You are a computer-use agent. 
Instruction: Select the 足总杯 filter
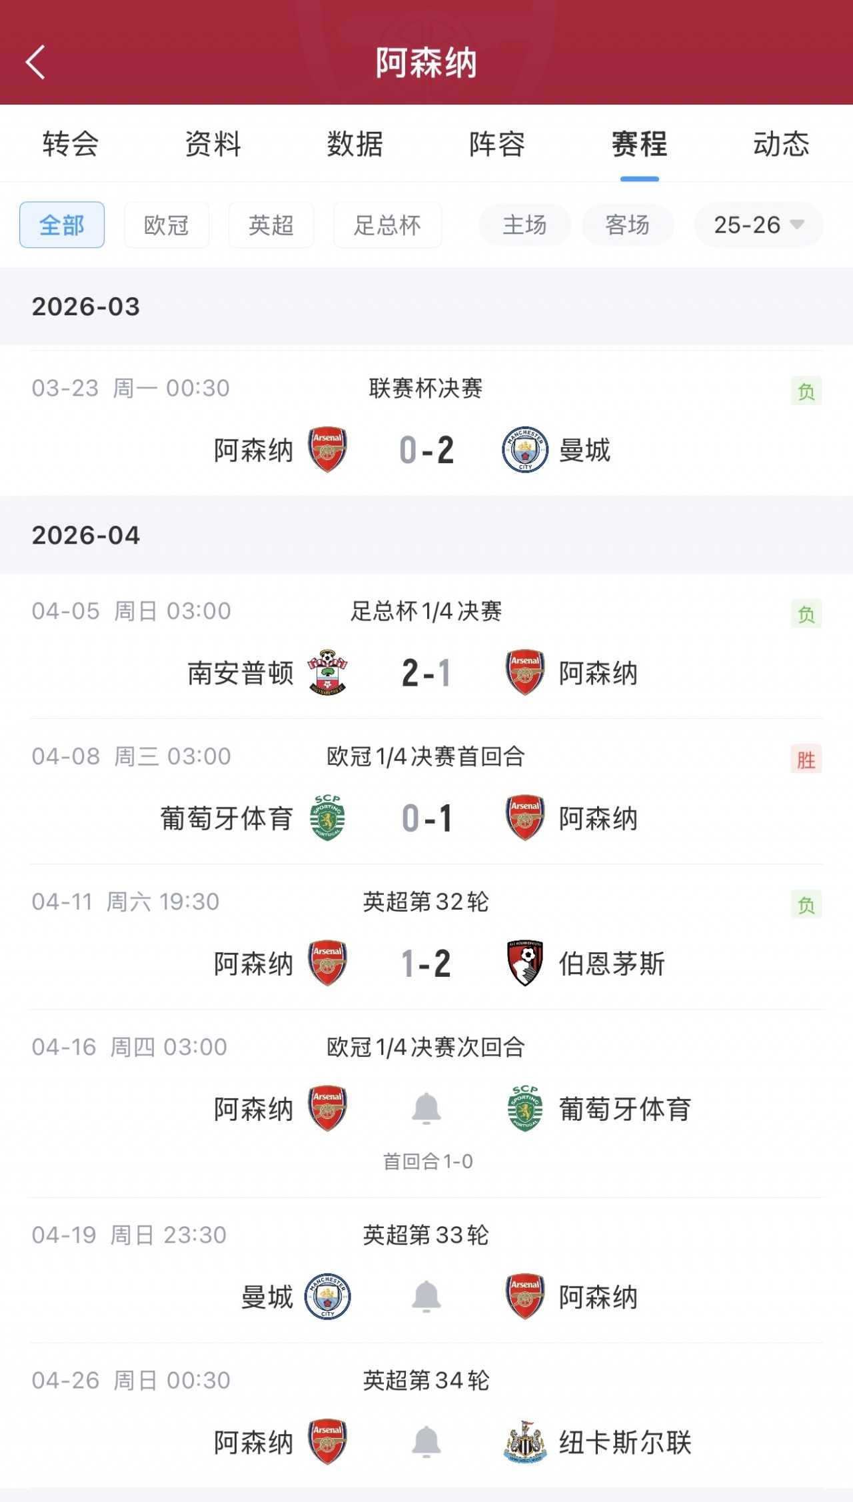pos(387,225)
